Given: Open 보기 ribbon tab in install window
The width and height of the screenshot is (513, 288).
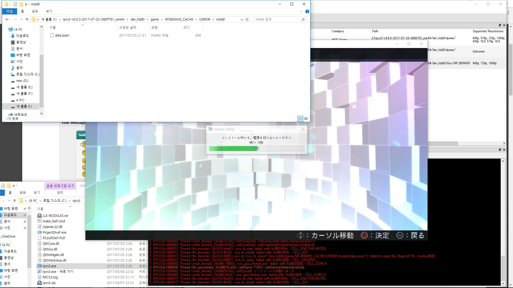Looking at the screenshot, I should [x=49, y=11].
